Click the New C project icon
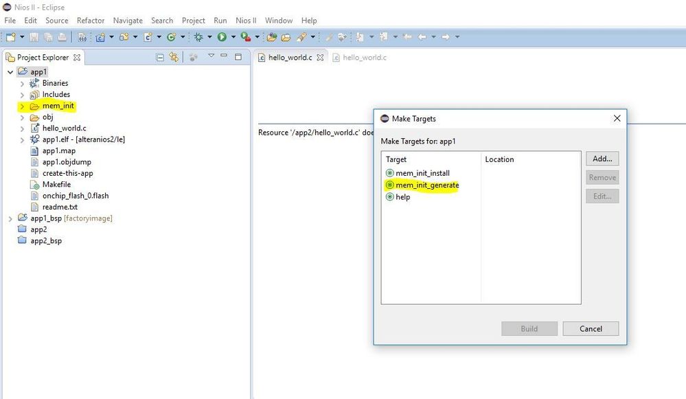 [100, 37]
